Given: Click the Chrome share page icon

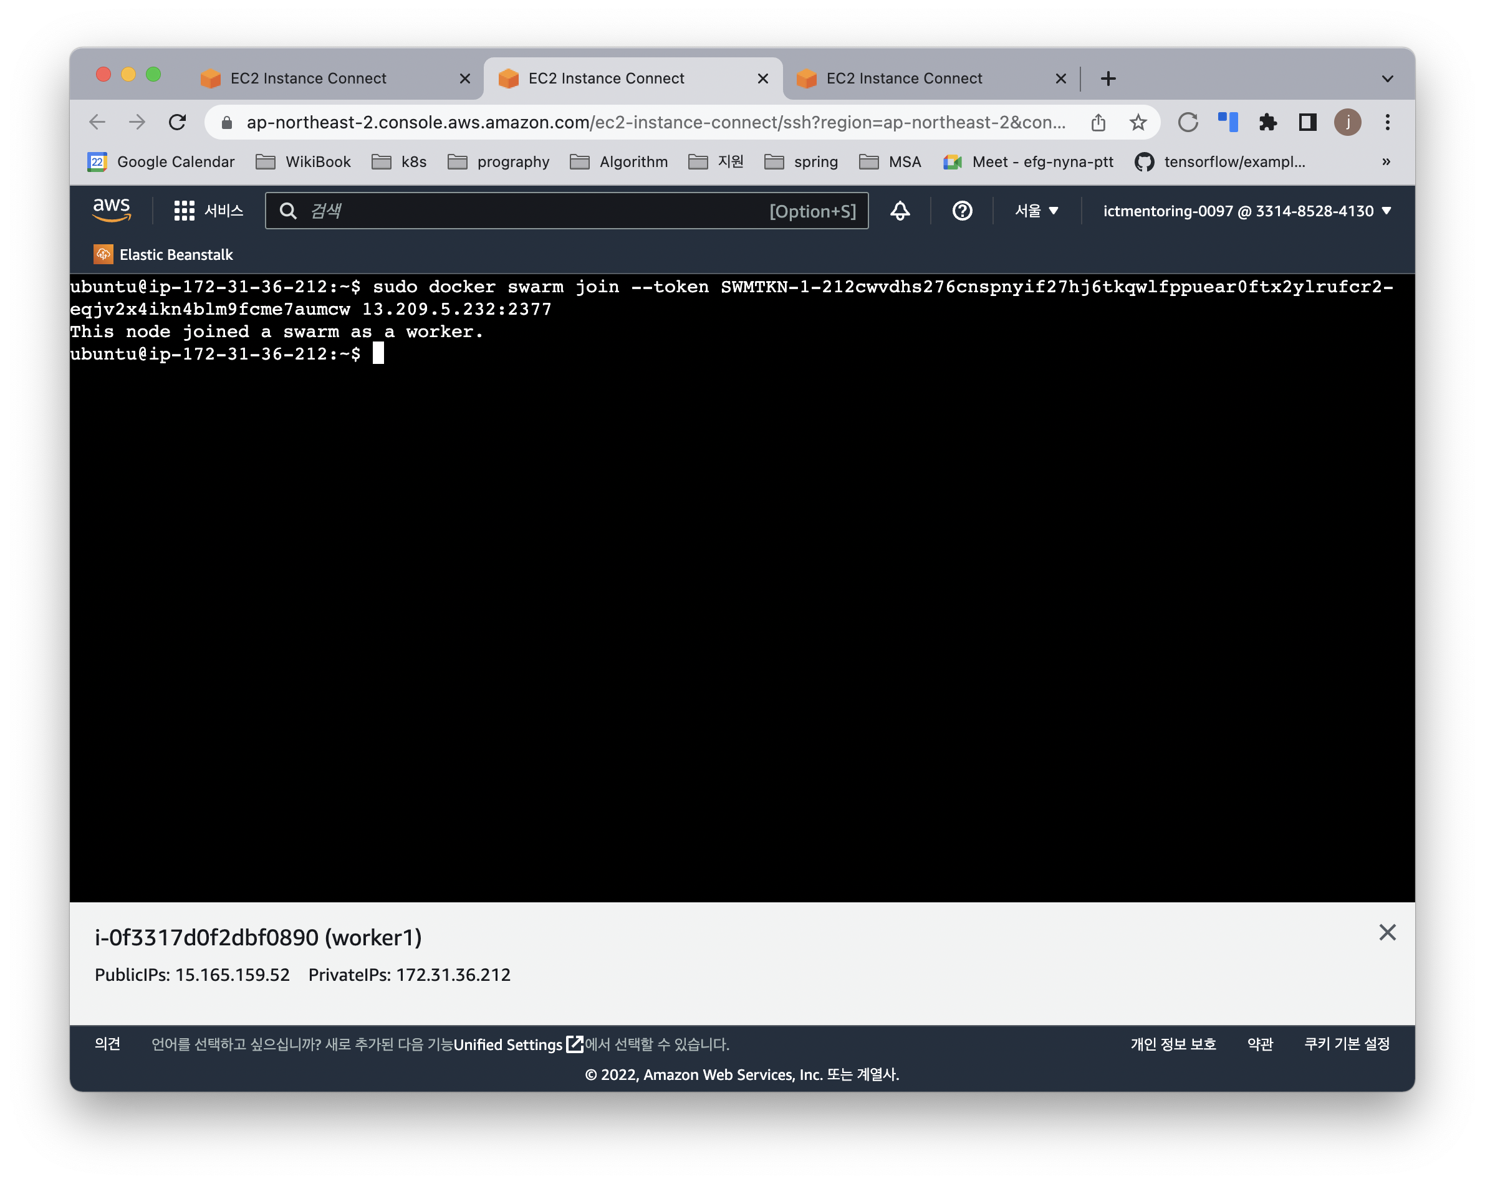Looking at the screenshot, I should point(1098,123).
